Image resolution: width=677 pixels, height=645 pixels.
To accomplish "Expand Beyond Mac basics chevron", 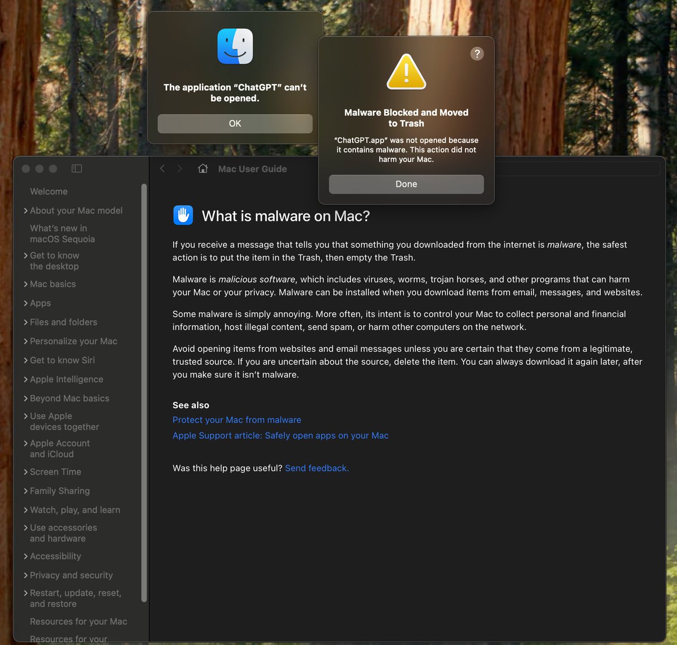I will point(26,398).
